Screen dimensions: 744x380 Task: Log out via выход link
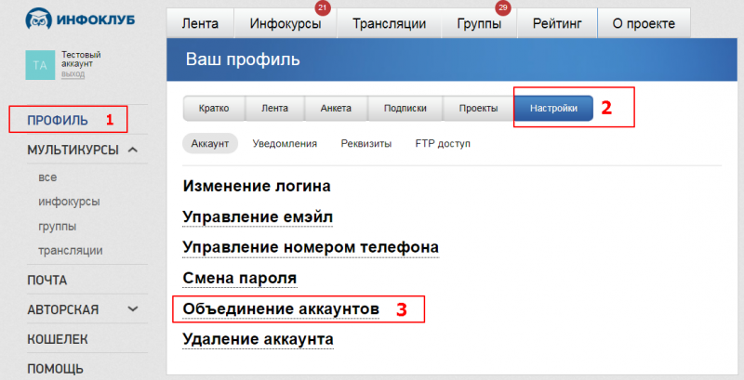pyautogui.click(x=73, y=74)
